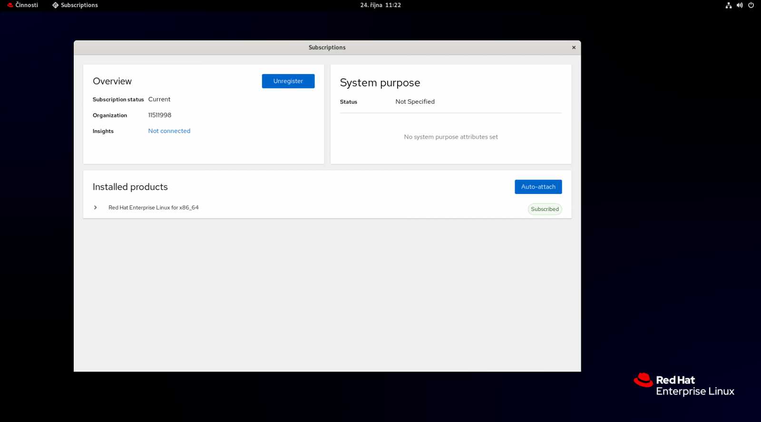The height and width of the screenshot is (422, 761).
Task: Click the Subscribed status badge
Action: [545, 209]
